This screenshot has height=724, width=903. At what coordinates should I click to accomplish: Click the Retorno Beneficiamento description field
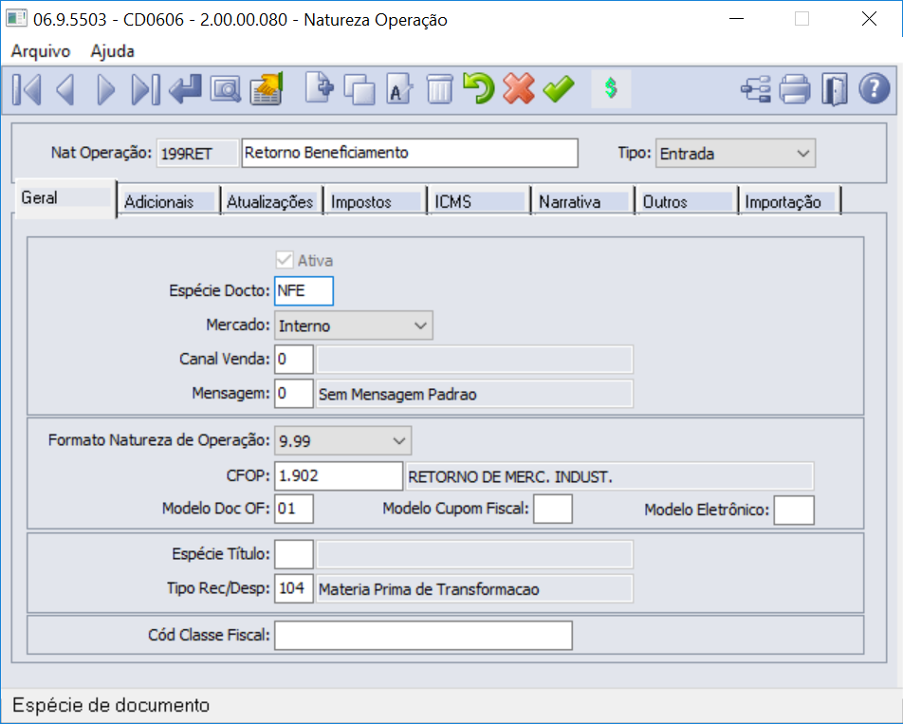pos(410,153)
